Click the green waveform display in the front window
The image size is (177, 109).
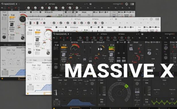pyautogui.click(x=164, y=102)
